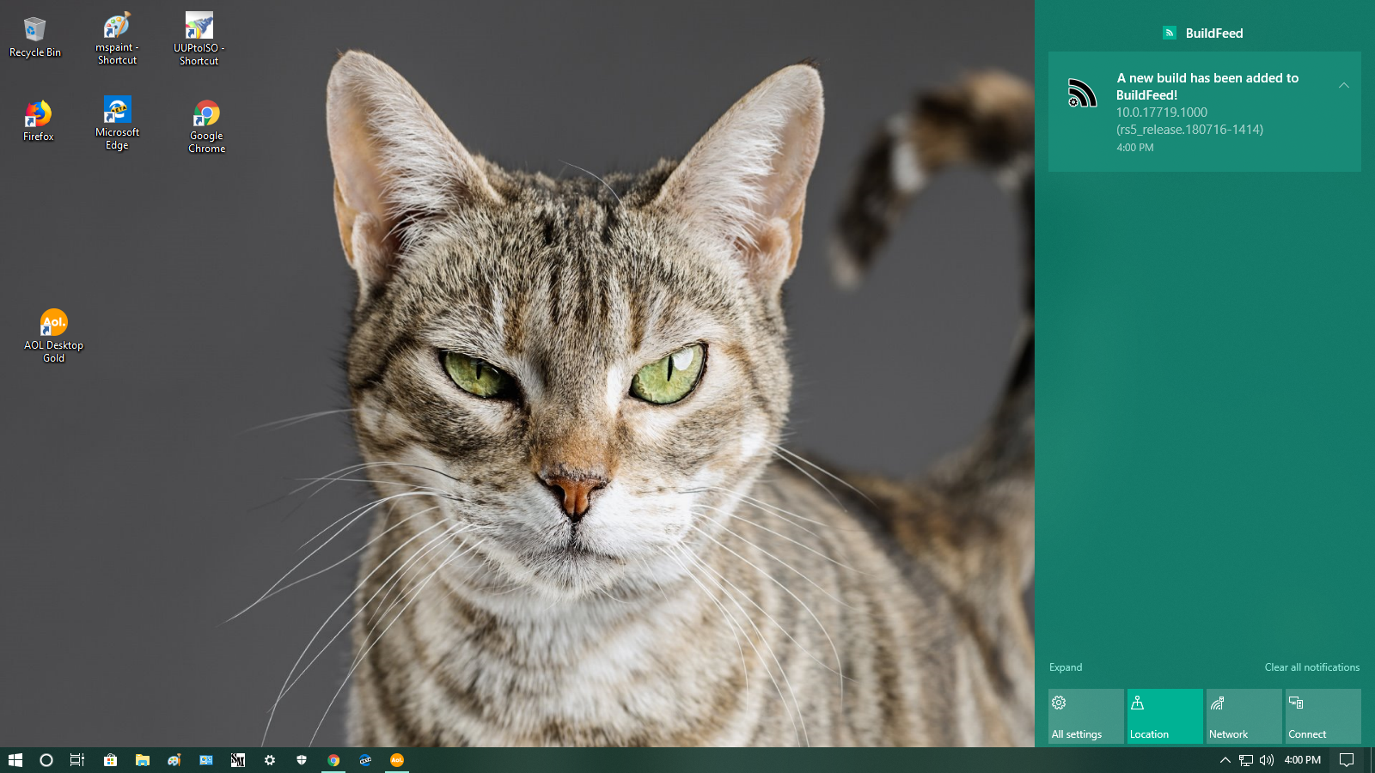Expand the quick actions panel
This screenshot has height=773, width=1375.
pyautogui.click(x=1066, y=667)
